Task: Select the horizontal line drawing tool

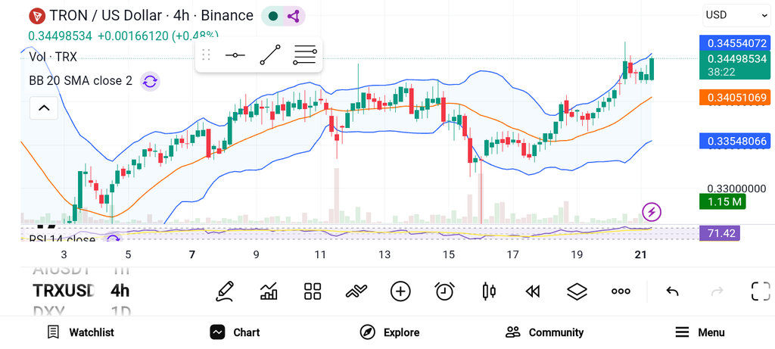Action: point(235,55)
